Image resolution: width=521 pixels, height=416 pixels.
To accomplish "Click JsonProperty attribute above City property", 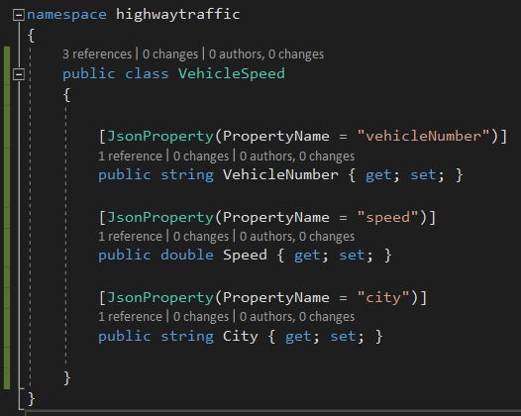I will pos(160,298).
